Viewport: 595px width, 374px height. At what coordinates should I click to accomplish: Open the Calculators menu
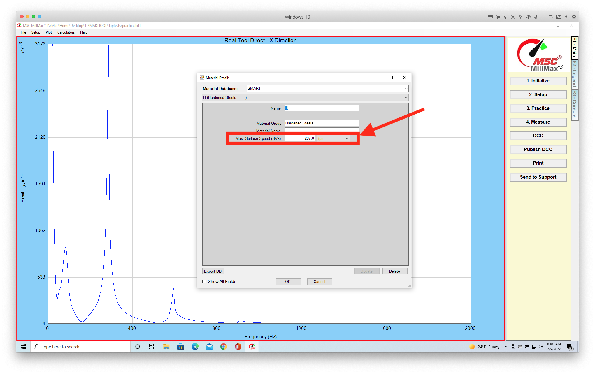point(66,32)
